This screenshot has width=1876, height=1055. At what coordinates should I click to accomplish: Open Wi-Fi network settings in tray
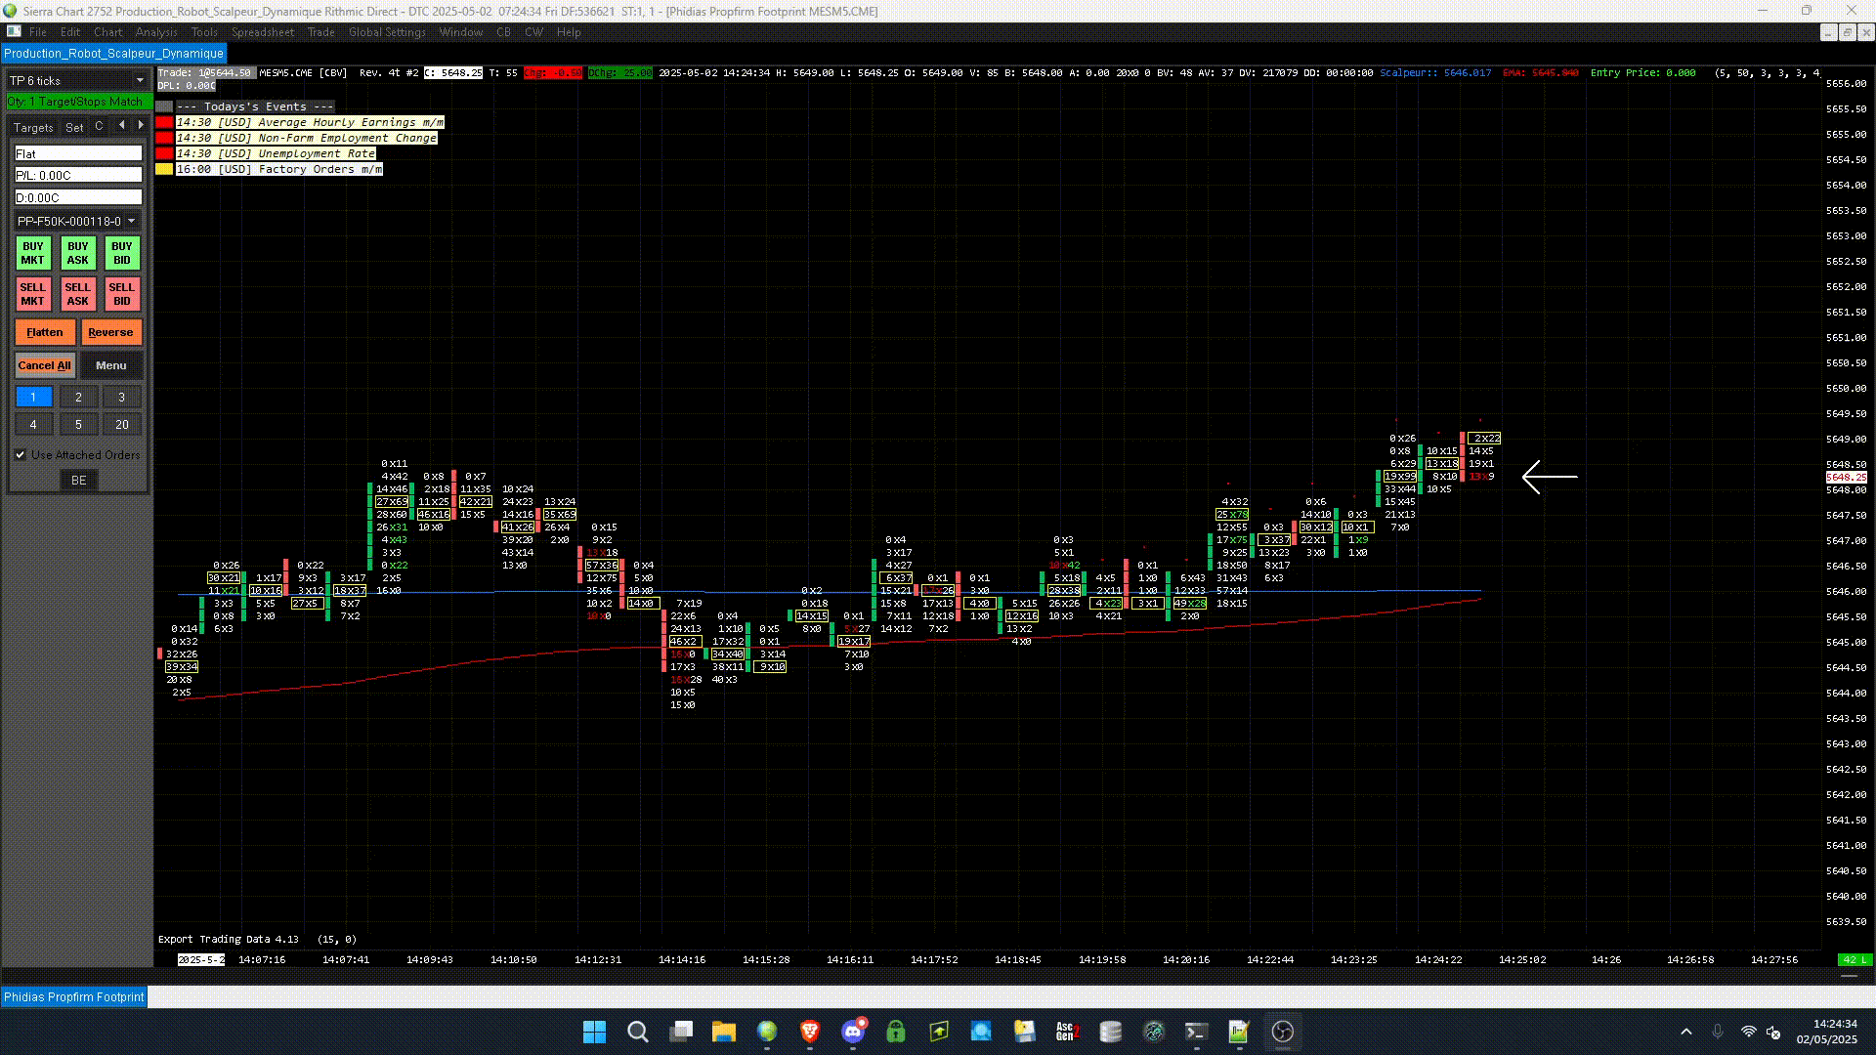click(1749, 1032)
